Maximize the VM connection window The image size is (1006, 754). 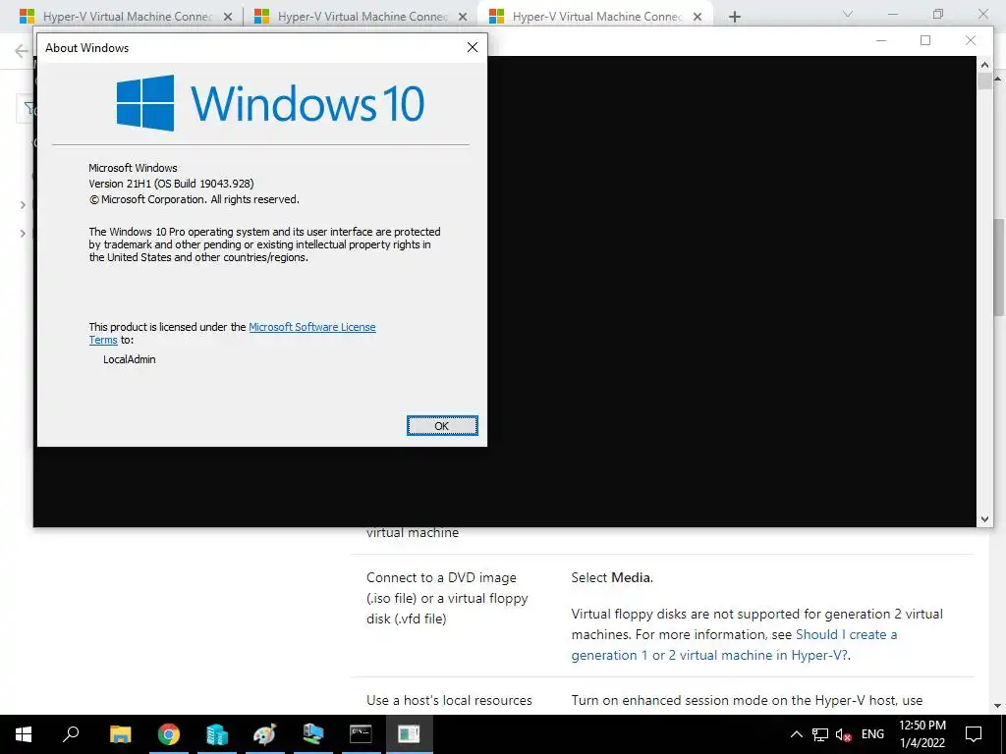[925, 40]
